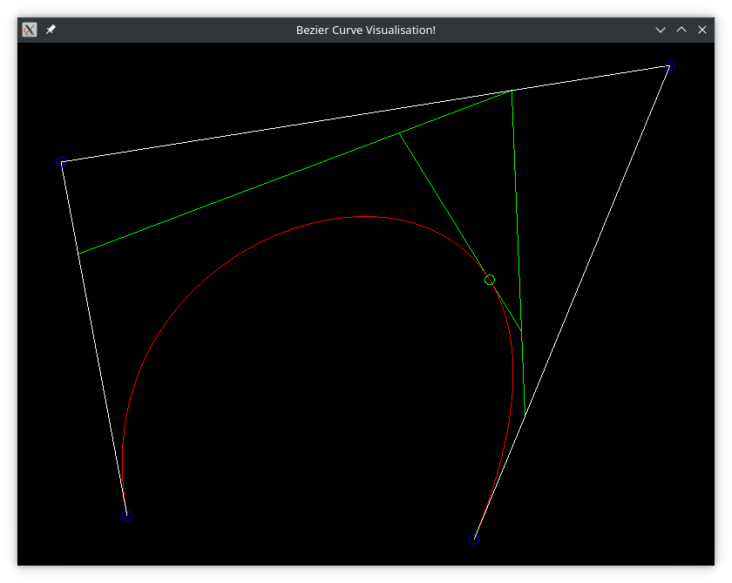Click the Bezier Curve Visualisation titlebar text
The height and width of the screenshot is (583, 732).
coord(366,29)
